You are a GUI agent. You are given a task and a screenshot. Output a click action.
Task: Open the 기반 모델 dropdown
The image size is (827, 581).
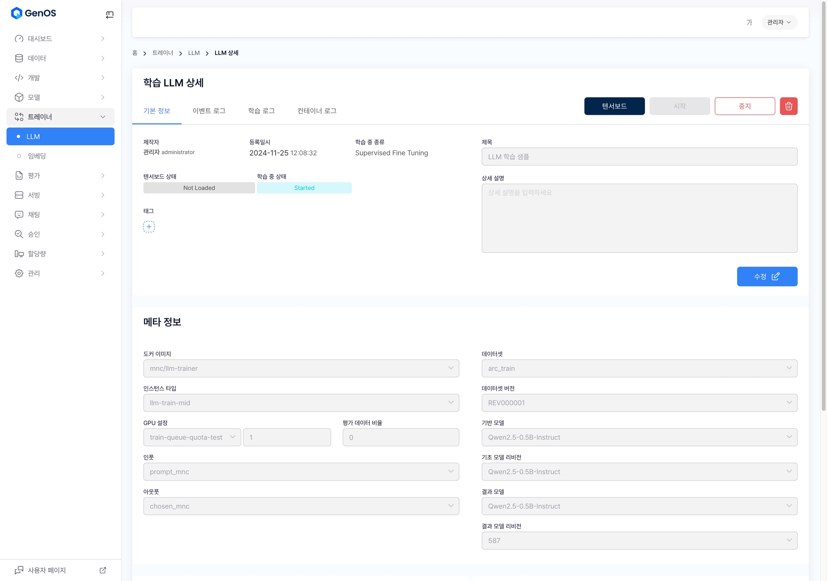tap(639, 437)
